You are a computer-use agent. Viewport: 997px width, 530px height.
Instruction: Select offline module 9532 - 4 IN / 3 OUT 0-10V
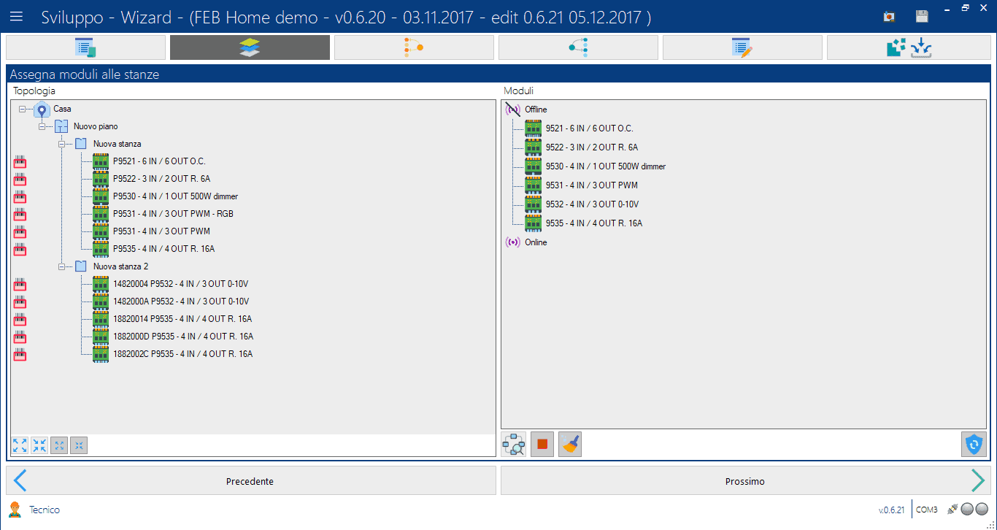[x=592, y=204]
